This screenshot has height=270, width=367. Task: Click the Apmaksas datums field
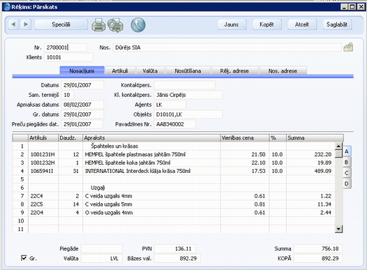pos(82,105)
